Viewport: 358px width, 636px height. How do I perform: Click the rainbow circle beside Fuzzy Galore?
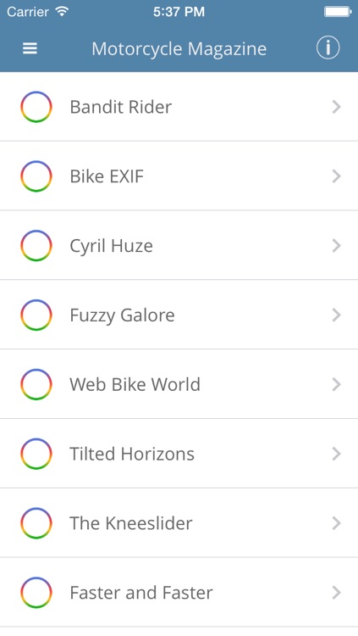tap(36, 315)
